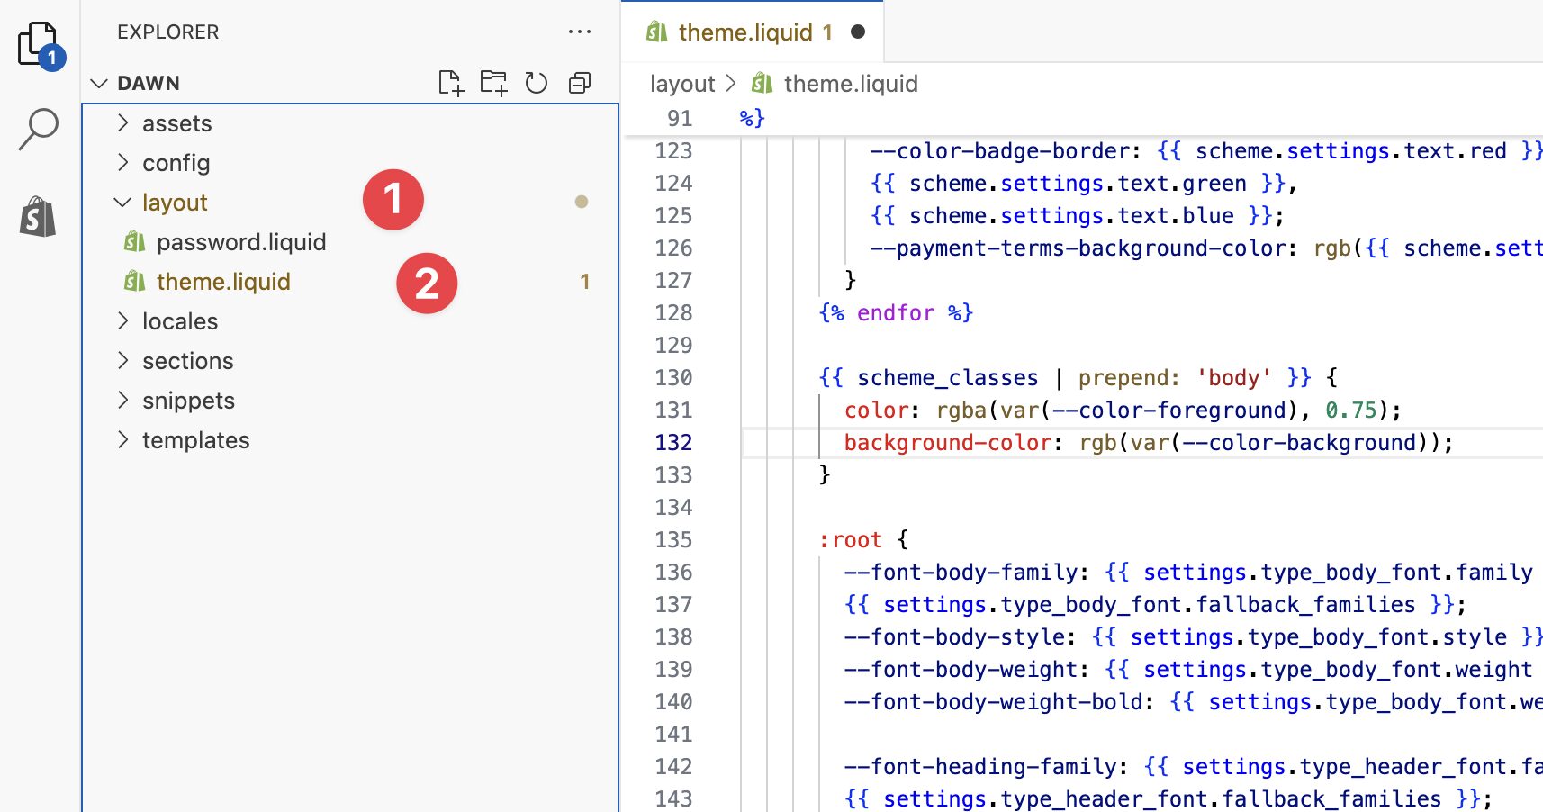Expand the sections folder
1543x812 pixels.
coord(187,361)
